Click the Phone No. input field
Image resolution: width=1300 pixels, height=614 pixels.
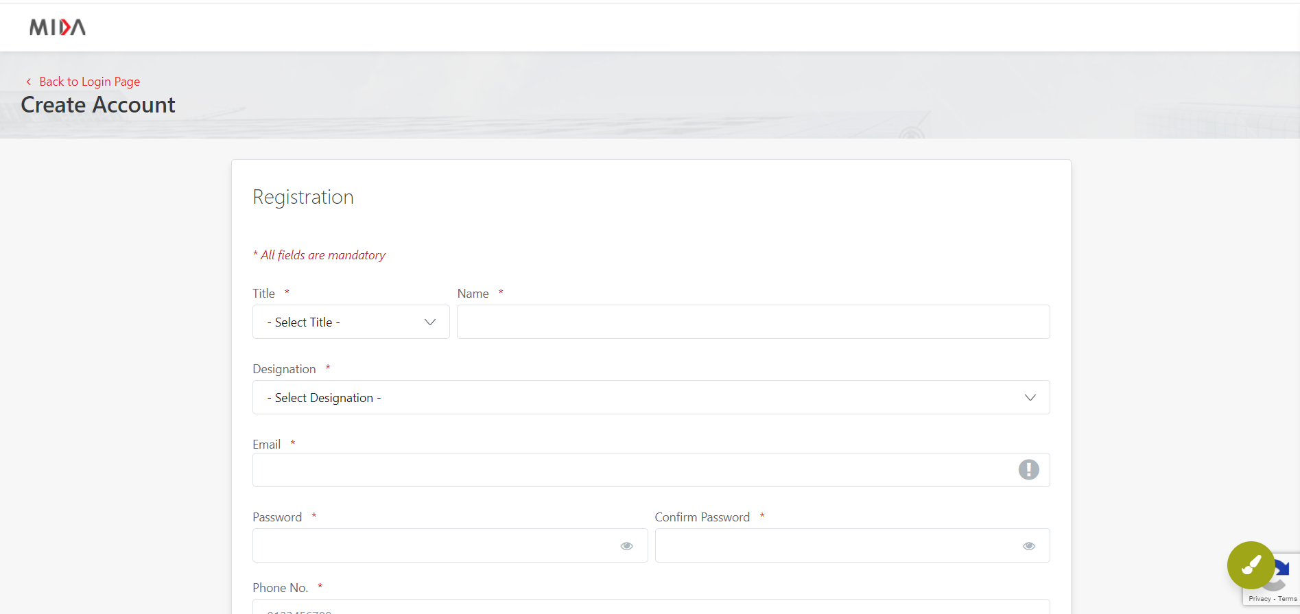pos(650,608)
